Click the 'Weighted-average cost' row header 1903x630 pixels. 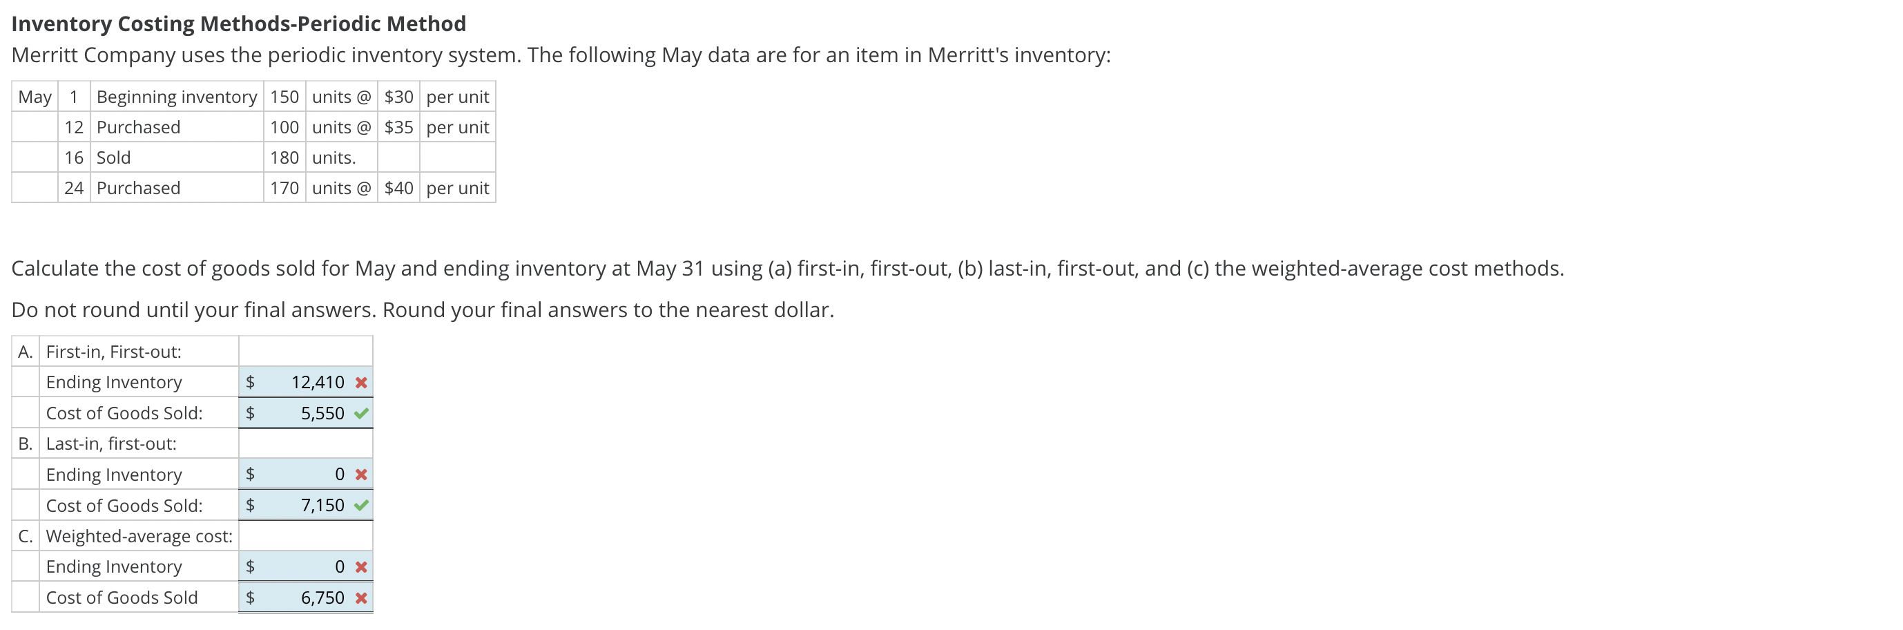click(139, 536)
